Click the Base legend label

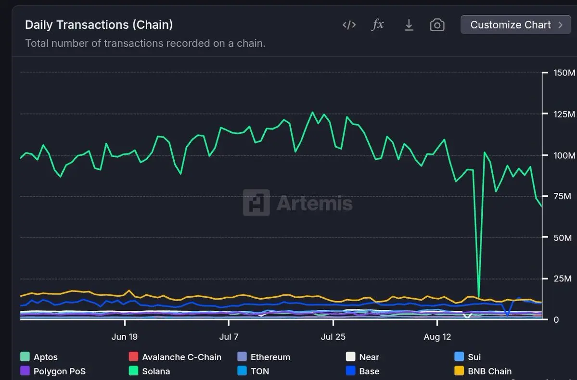point(369,371)
